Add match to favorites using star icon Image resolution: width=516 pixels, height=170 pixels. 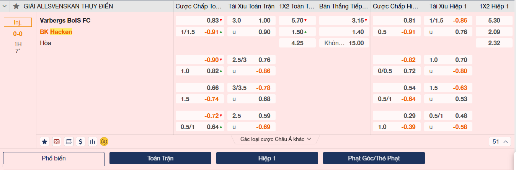[x=44, y=142]
